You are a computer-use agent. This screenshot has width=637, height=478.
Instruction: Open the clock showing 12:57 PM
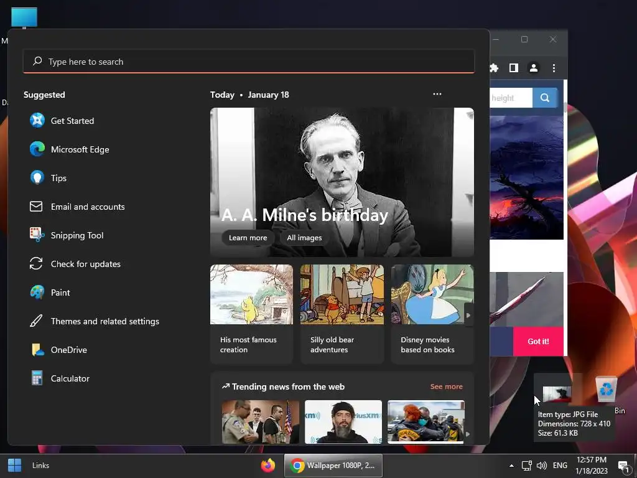coord(591,466)
